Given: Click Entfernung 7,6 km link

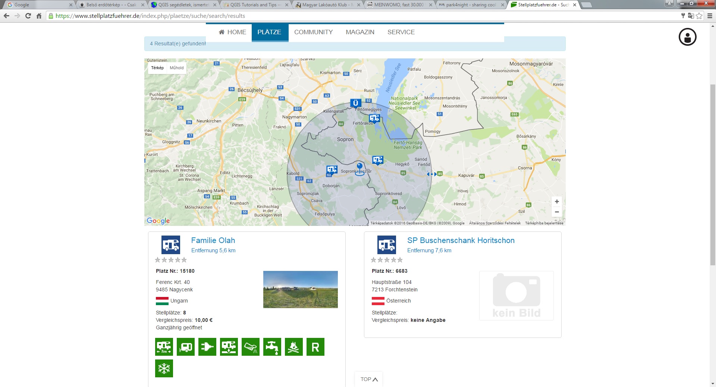Looking at the screenshot, I should [x=429, y=250].
